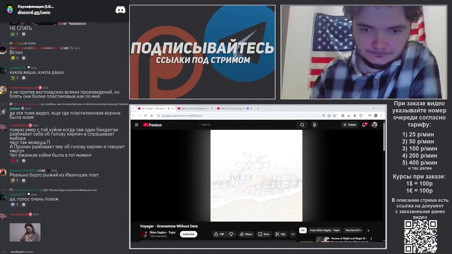Expand the tab search dropdown arrow

coord(133,108)
